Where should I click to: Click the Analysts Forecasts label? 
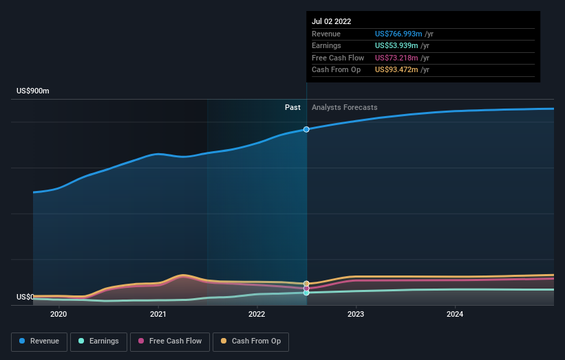[345, 108]
